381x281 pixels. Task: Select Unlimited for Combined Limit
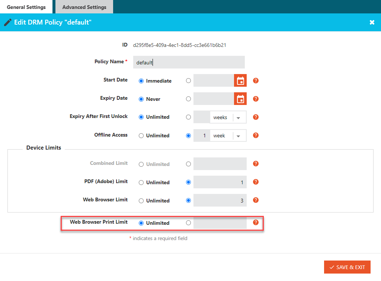point(141,165)
